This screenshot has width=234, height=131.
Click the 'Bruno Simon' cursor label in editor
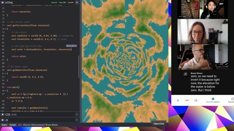click(x=72, y=46)
